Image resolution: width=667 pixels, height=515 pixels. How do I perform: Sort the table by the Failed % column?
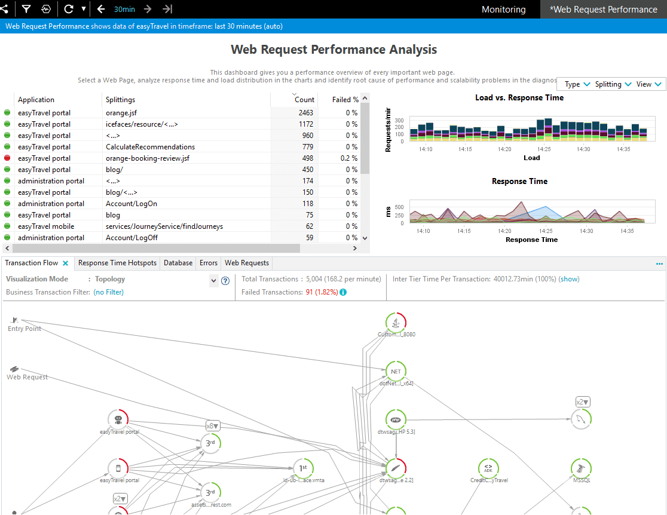pos(345,100)
